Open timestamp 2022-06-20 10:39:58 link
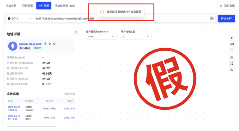Viewport: 239px width, 131px height. (x=14, y=109)
